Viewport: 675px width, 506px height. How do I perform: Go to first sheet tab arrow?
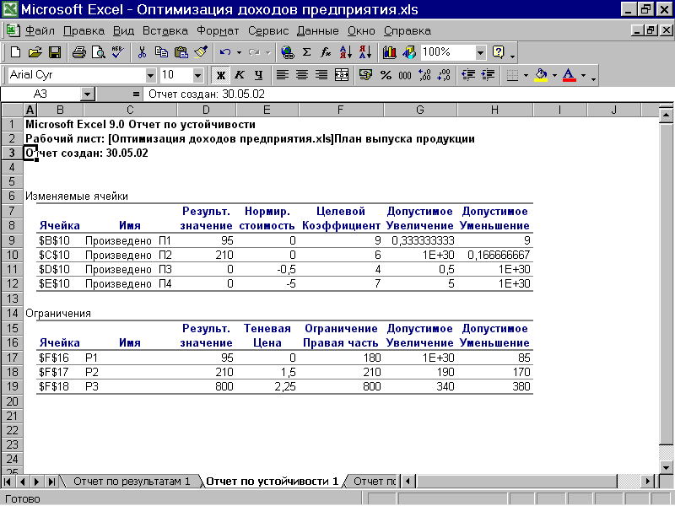pos(8,482)
